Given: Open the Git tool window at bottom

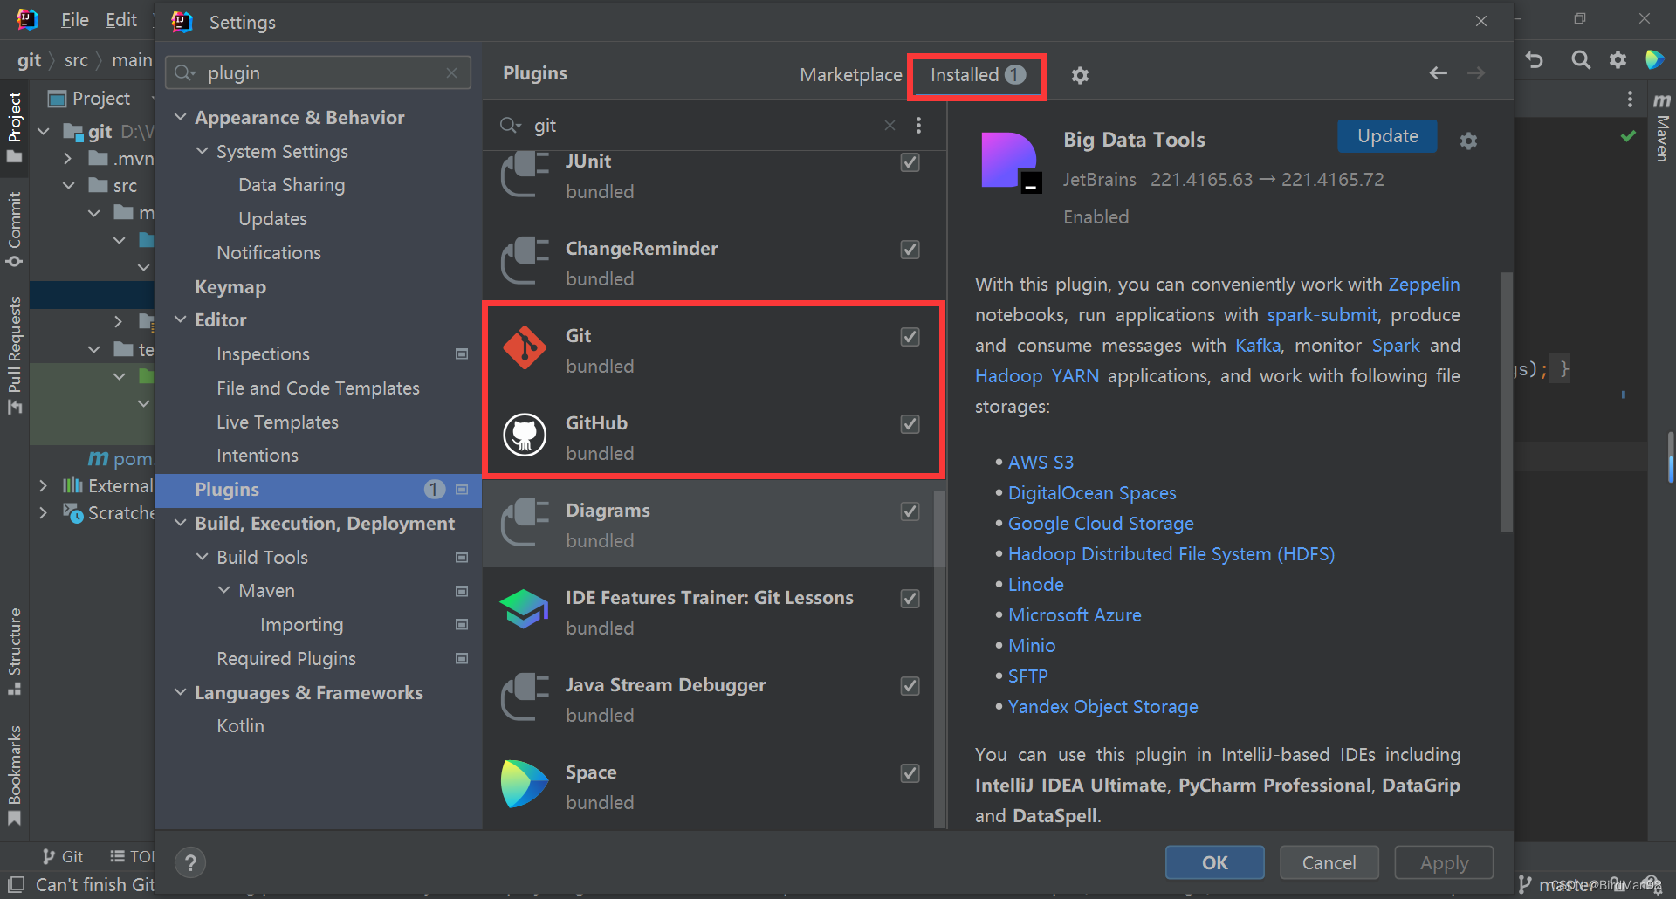Looking at the screenshot, I should click(x=63, y=857).
